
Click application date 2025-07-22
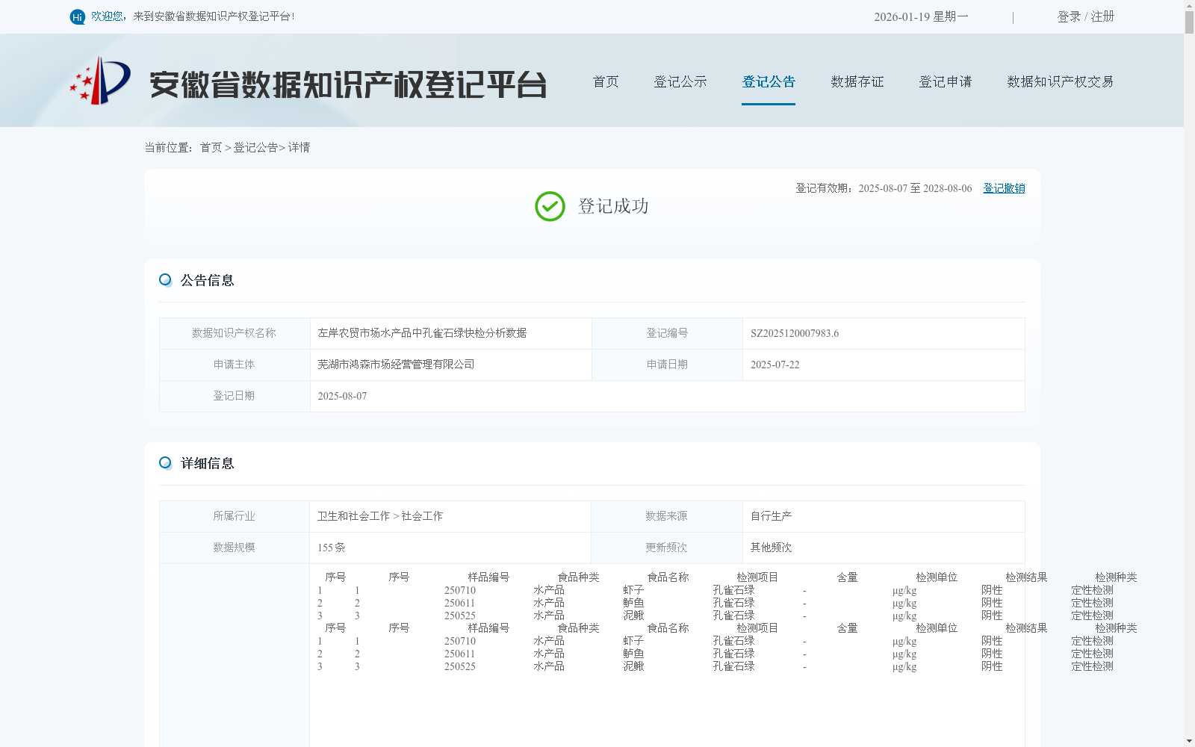(775, 365)
